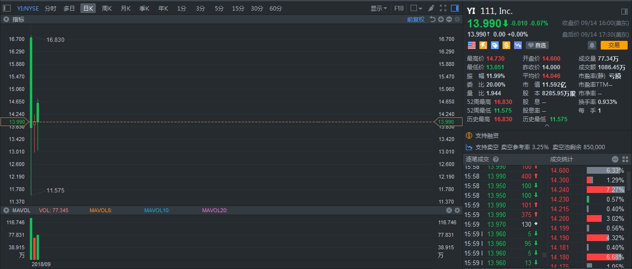Collapse the 指标 indicator panel
This screenshot has width=632, height=269.
click(x=6, y=19)
